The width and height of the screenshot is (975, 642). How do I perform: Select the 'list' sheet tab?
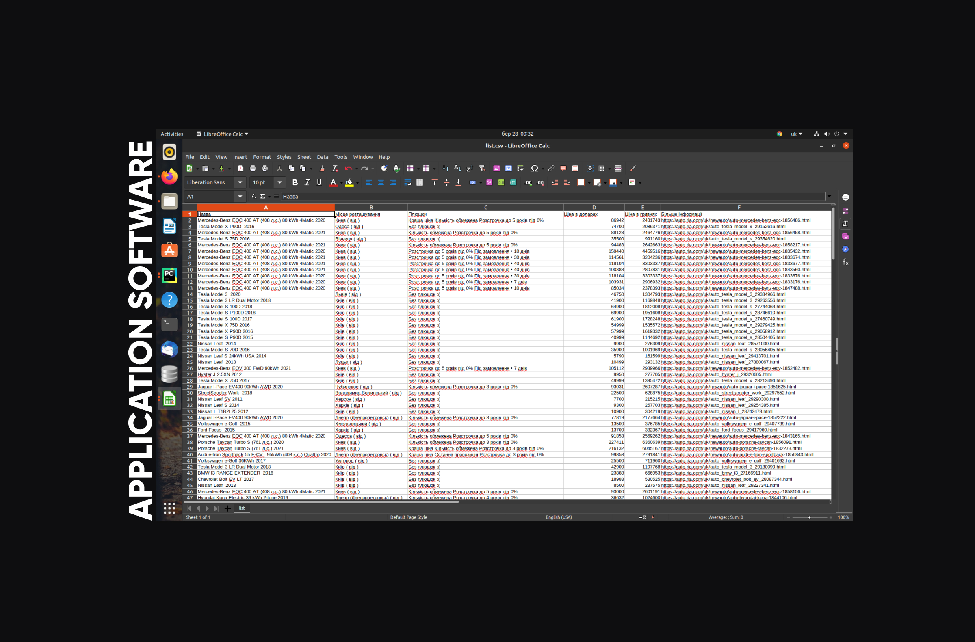pyautogui.click(x=242, y=508)
